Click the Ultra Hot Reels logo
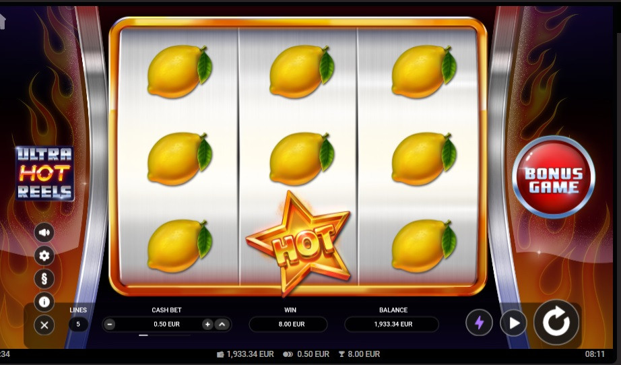The height and width of the screenshot is (365, 621). pos(44,173)
